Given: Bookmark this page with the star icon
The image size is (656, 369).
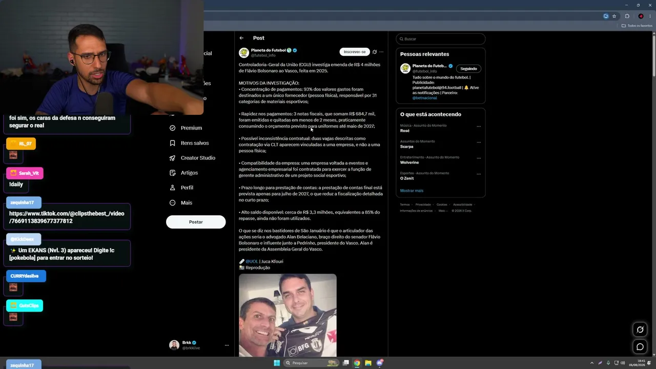Looking at the screenshot, I should click(x=614, y=16).
